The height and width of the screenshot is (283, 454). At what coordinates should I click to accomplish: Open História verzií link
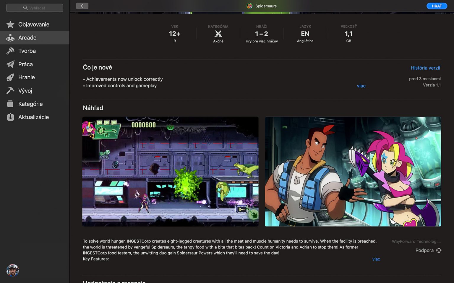click(425, 68)
